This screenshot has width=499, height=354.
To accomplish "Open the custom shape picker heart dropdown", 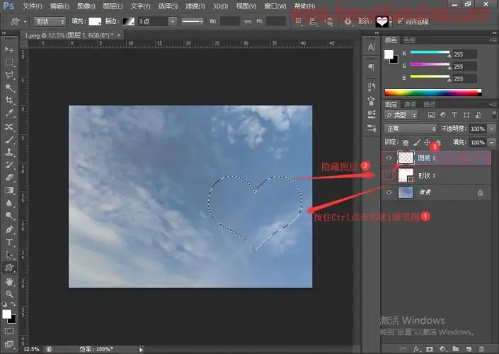I will click(x=383, y=22).
